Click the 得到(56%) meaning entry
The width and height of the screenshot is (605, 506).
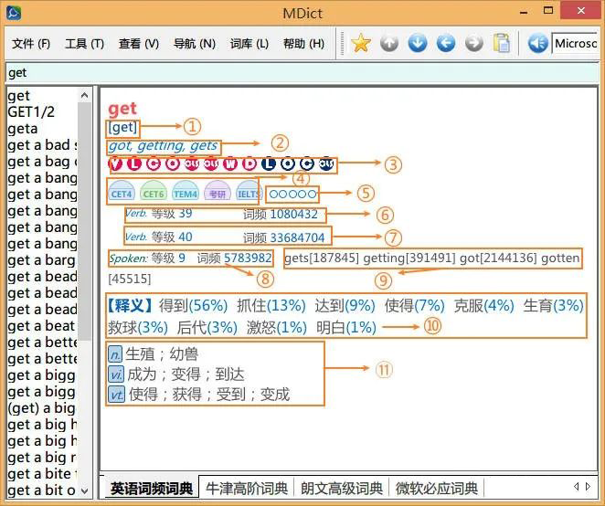194,306
